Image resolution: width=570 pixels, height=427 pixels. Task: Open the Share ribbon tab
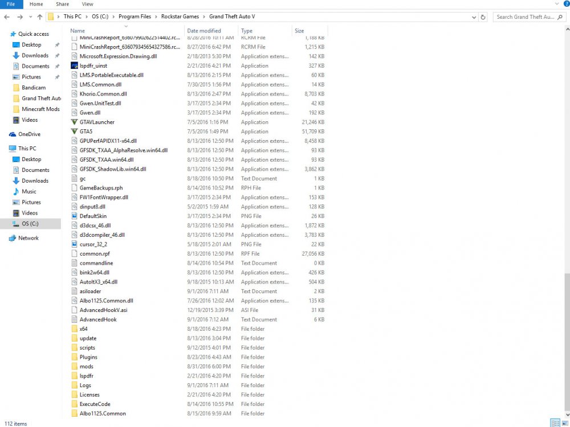tap(63, 4)
